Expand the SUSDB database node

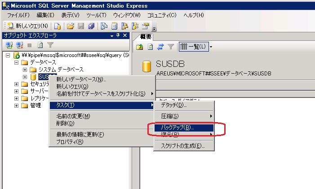click(x=25, y=77)
